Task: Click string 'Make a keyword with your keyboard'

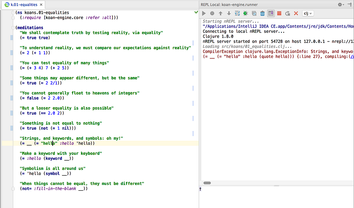Action: coord(61,154)
